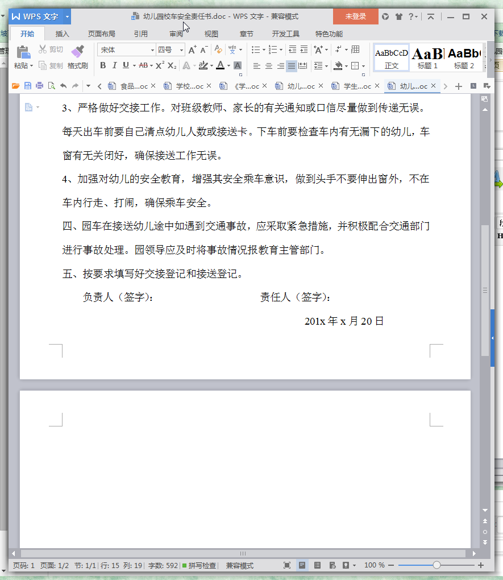Viewport: 503px width, 580px height.
Task: Open the 插入 ribbon tab
Action: [62, 34]
